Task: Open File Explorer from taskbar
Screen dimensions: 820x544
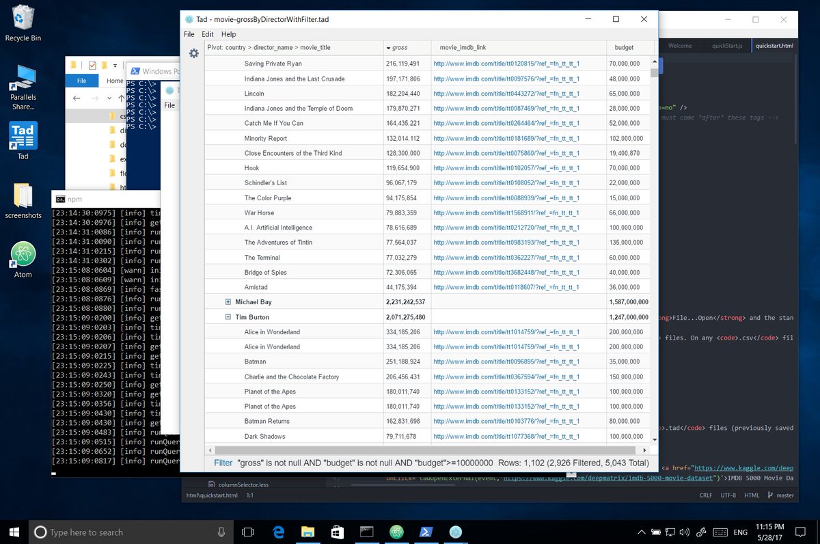Action: click(307, 532)
